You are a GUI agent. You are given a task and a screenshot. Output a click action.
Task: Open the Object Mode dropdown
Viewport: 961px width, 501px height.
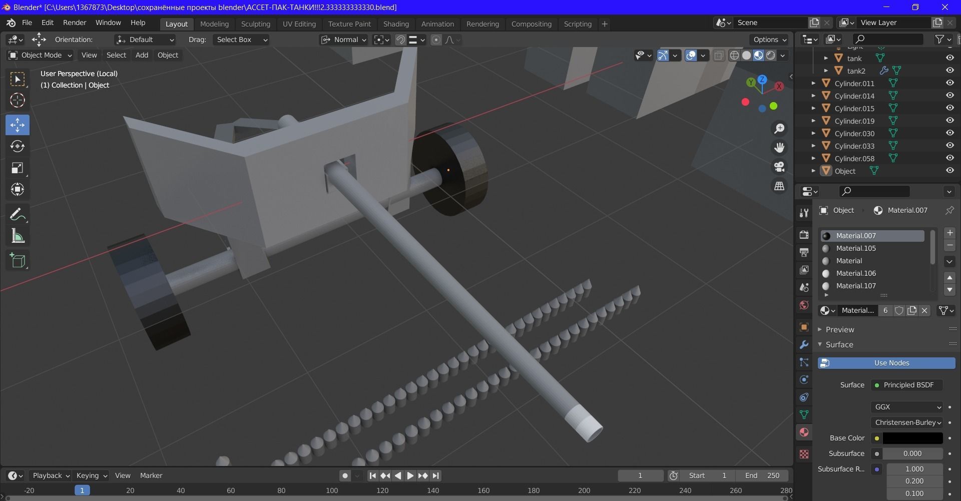click(41, 55)
